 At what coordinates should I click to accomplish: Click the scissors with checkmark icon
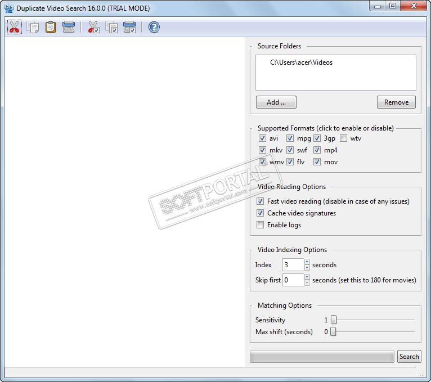(x=93, y=27)
